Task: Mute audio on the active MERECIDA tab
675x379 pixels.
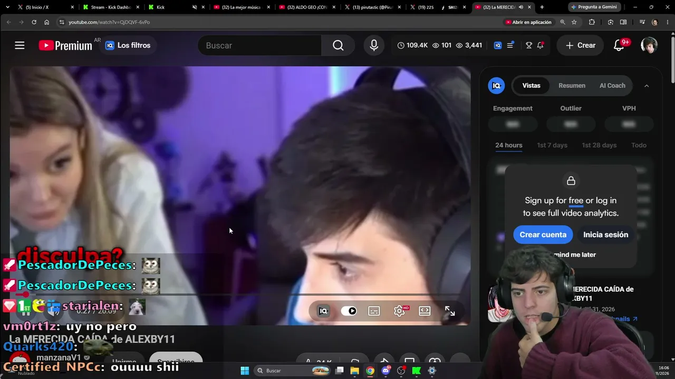Action: [x=521, y=7]
